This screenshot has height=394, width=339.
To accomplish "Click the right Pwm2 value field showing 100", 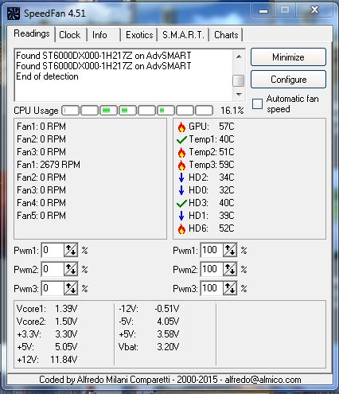I will tap(212, 269).
